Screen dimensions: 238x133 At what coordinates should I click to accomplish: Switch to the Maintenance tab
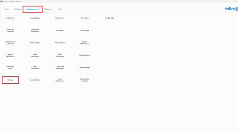click(x=32, y=9)
